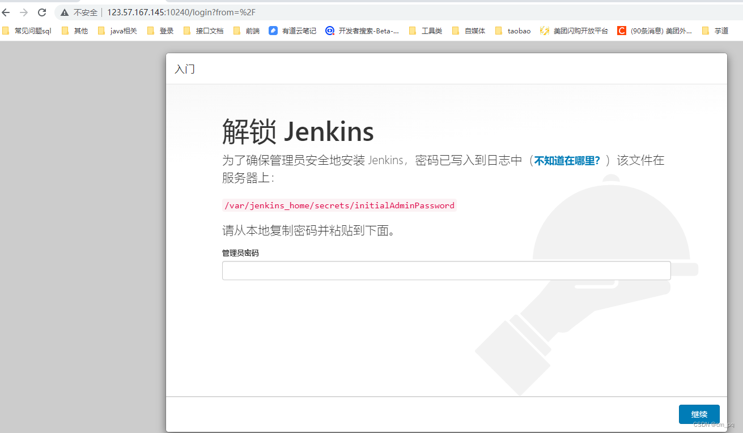
Task: Click the 继续 button
Action: click(x=699, y=414)
